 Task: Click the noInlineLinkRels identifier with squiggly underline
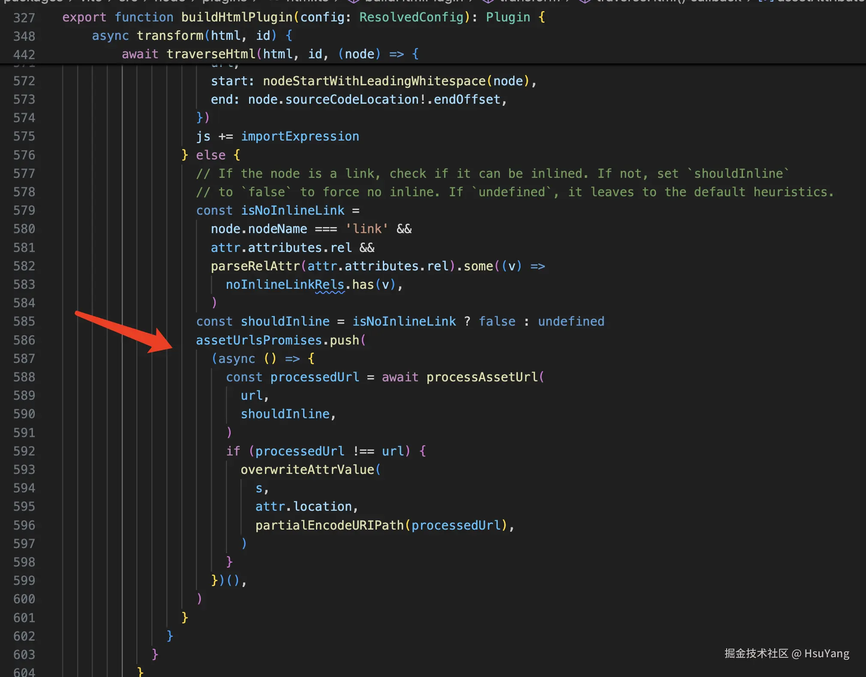pos(285,285)
